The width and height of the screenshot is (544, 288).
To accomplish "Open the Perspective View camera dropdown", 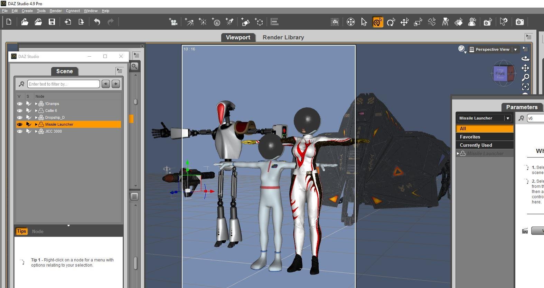I will point(493,49).
